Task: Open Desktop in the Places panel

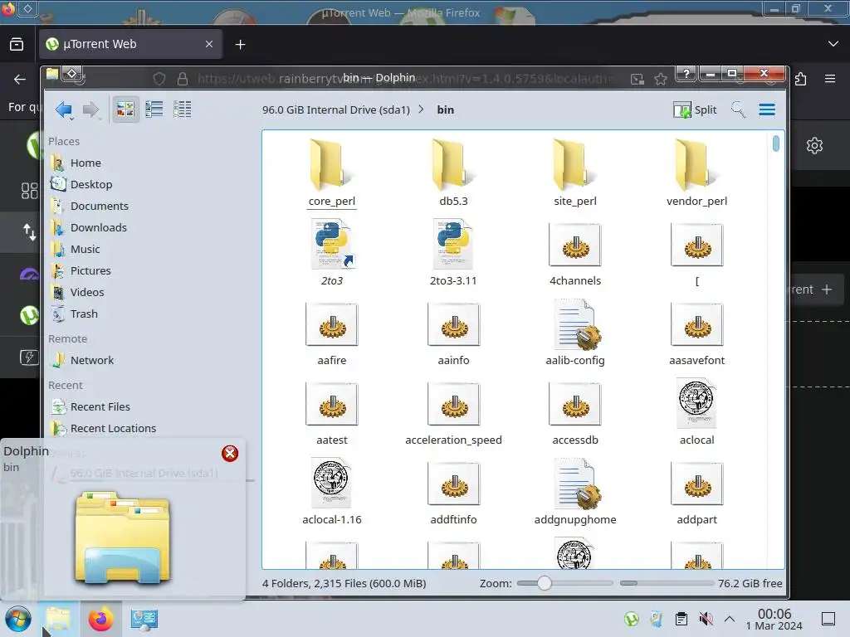Action: point(91,185)
